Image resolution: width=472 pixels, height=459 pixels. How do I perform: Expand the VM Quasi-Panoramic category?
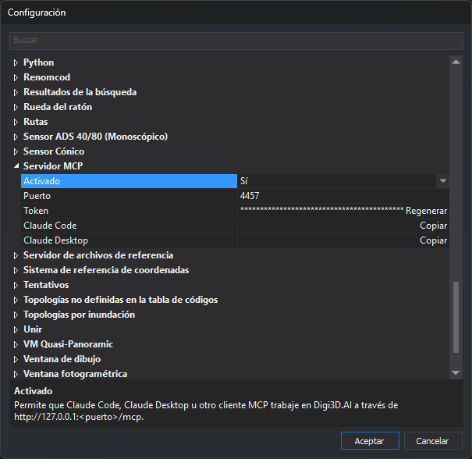pyautogui.click(x=16, y=344)
